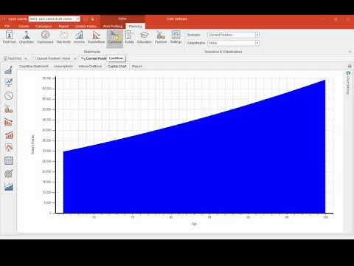Click the circle with slash sidebar icon
Image resolution: width=354 pixels, height=266 pixels.
point(9,95)
